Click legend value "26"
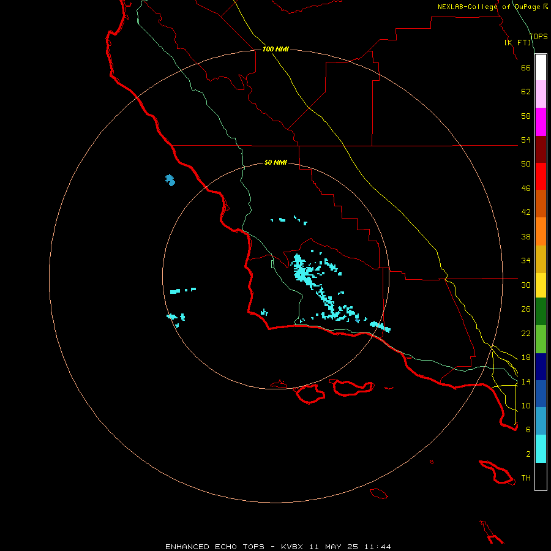 [526, 309]
